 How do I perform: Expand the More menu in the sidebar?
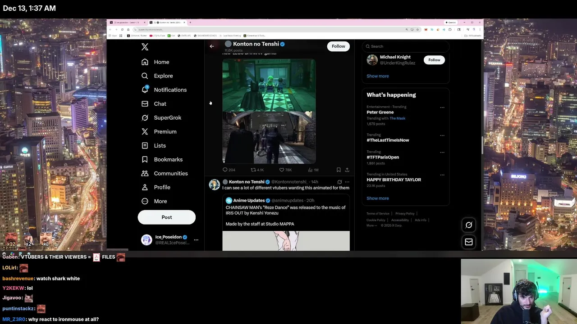(155, 202)
